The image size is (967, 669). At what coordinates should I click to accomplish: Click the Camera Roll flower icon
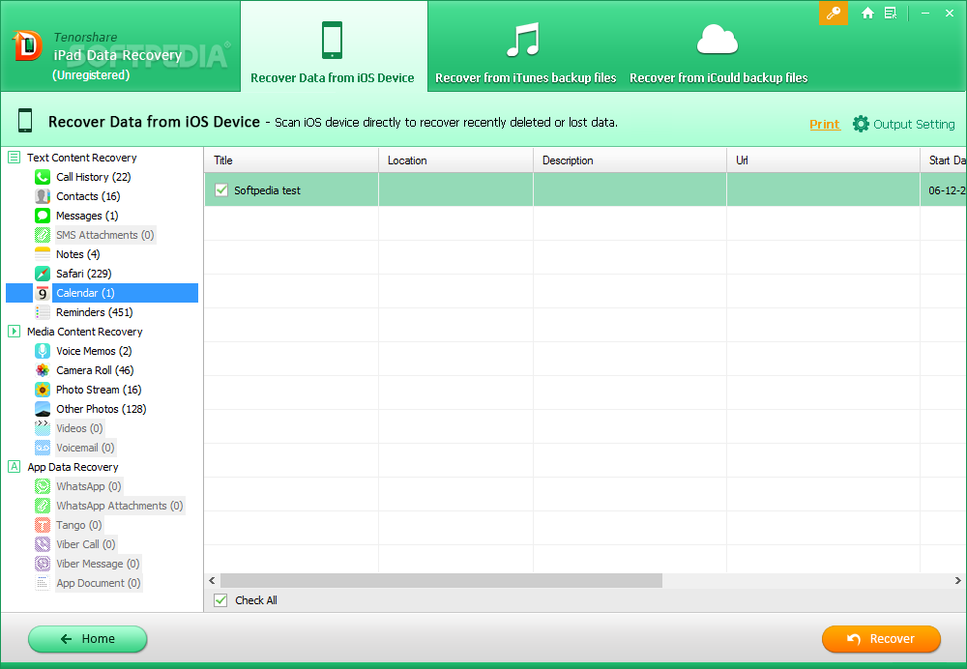[43, 370]
